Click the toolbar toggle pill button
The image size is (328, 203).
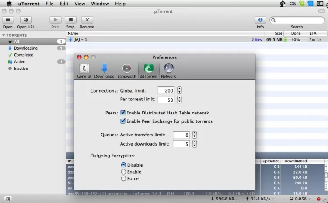(x=321, y=11)
